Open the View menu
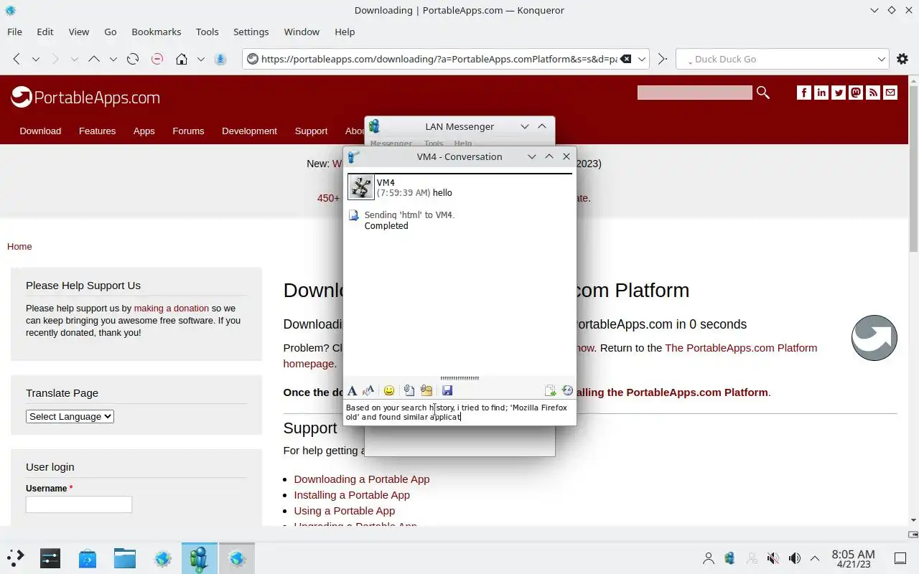The height and width of the screenshot is (574, 919). tap(79, 32)
